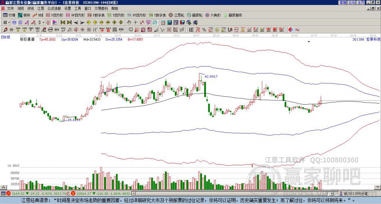This screenshot has height=204, width=381.
Task: Click the 日K线 chart label
Action: (6, 37)
